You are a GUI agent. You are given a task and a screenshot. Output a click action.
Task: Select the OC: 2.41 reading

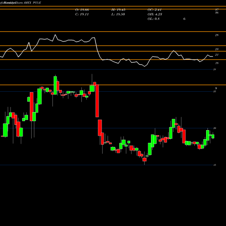pyautogui.click(x=155, y=10)
